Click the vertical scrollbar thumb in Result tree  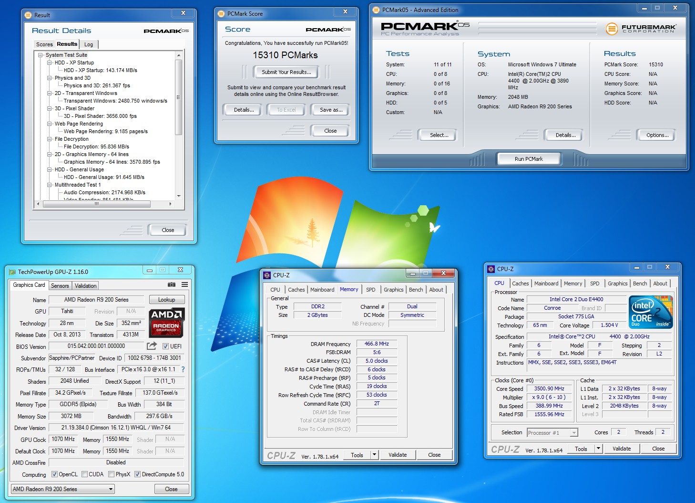point(178,97)
